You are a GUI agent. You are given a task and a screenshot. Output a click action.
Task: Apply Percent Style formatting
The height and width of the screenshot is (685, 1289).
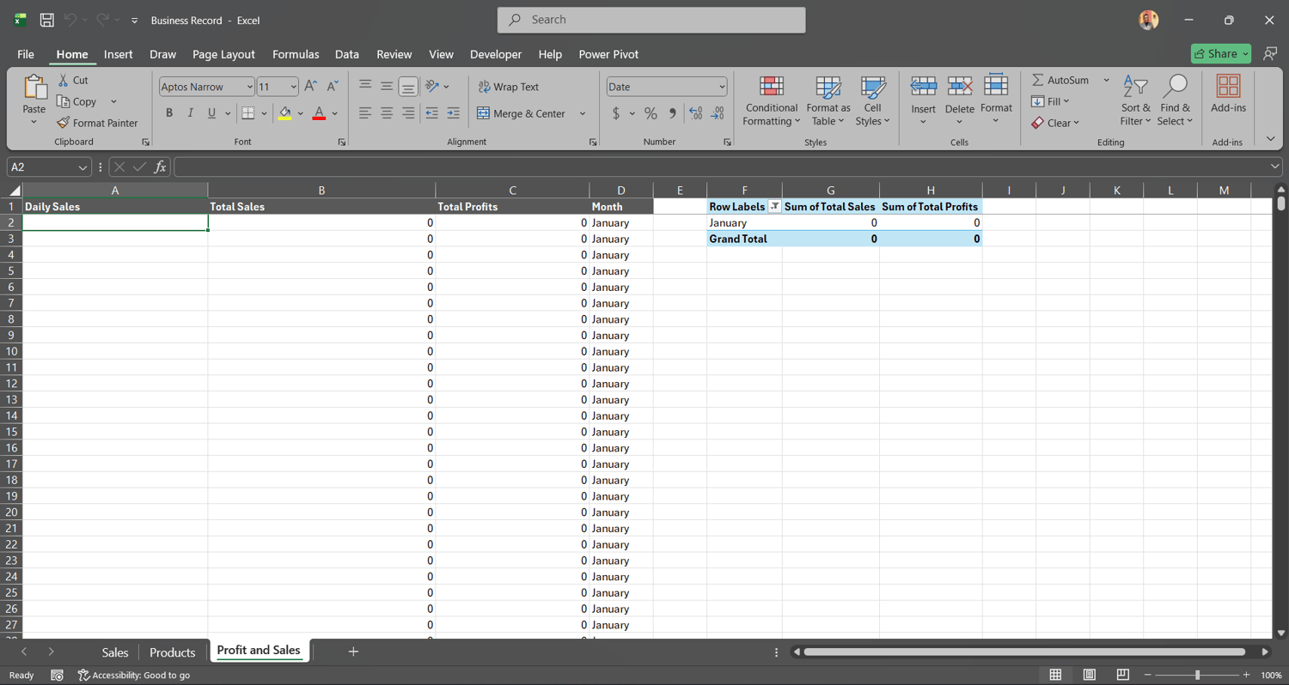point(651,113)
